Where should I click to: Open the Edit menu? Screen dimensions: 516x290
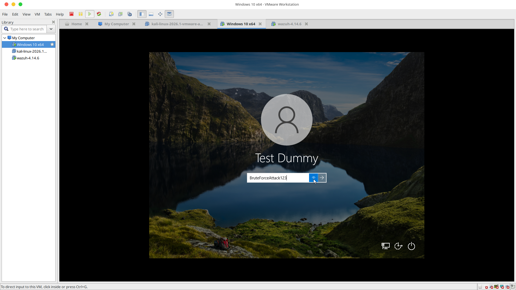point(15,14)
